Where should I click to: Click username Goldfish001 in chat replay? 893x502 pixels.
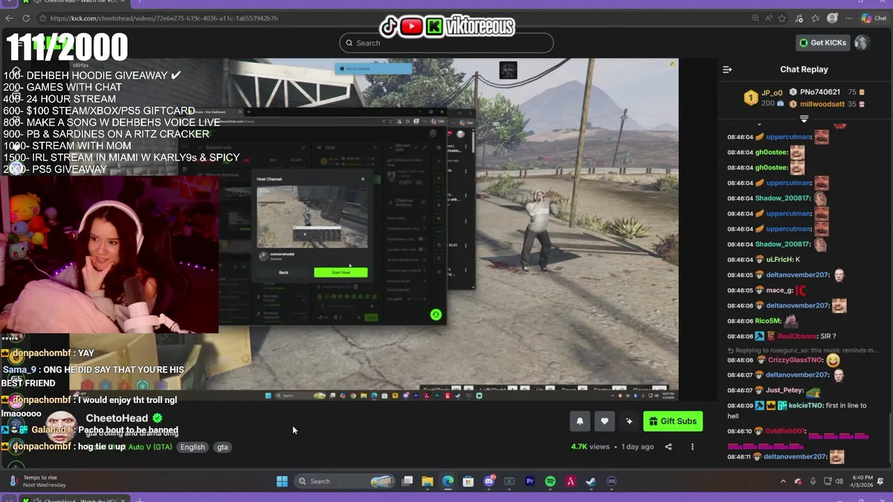pyautogui.click(x=786, y=431)
